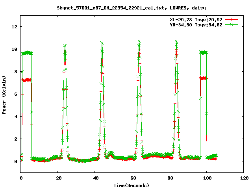
Task: Click the Time(Seconds) x-axis label
Action: pyautogui.click(x=132, y=185)
